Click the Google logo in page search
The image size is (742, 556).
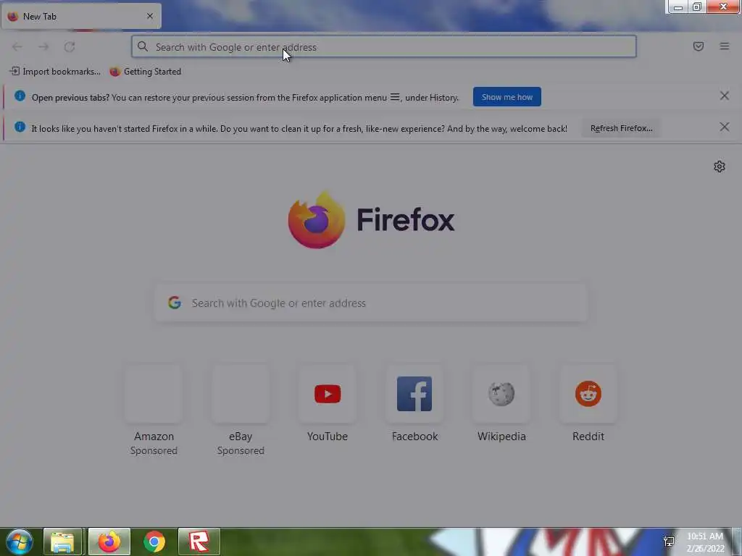(175, 303)
